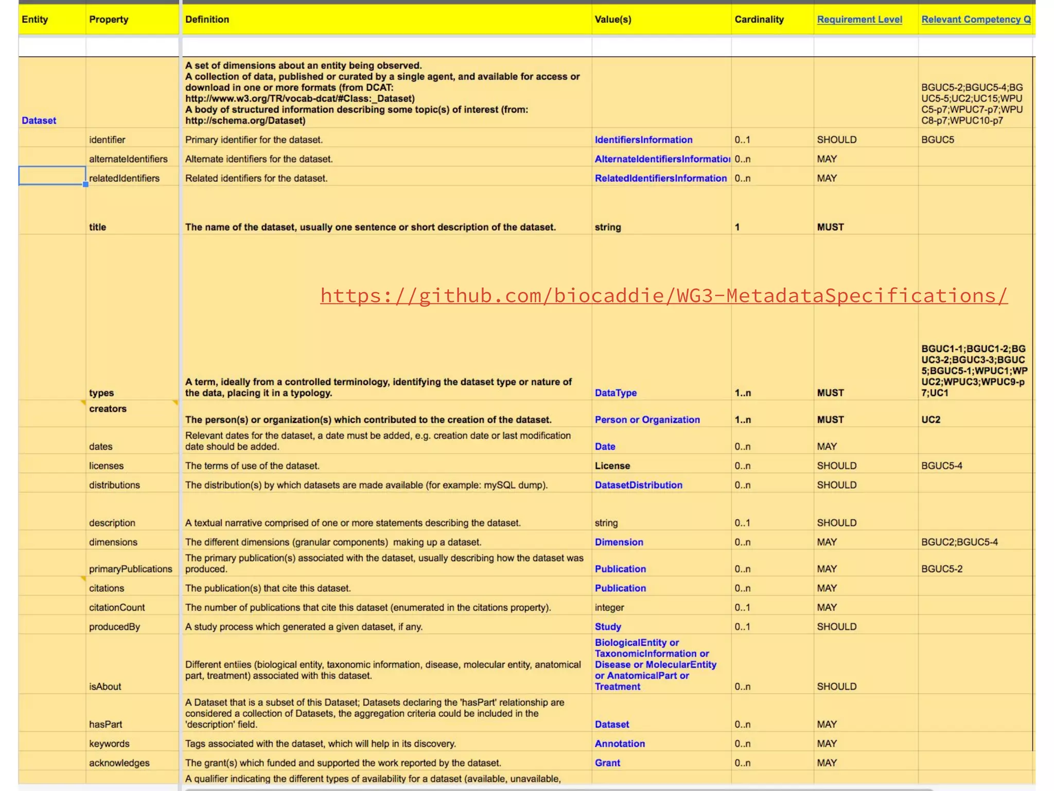Select the 'producedBy' property cell
Screen dimensions: 1054x791
point(132,625)
